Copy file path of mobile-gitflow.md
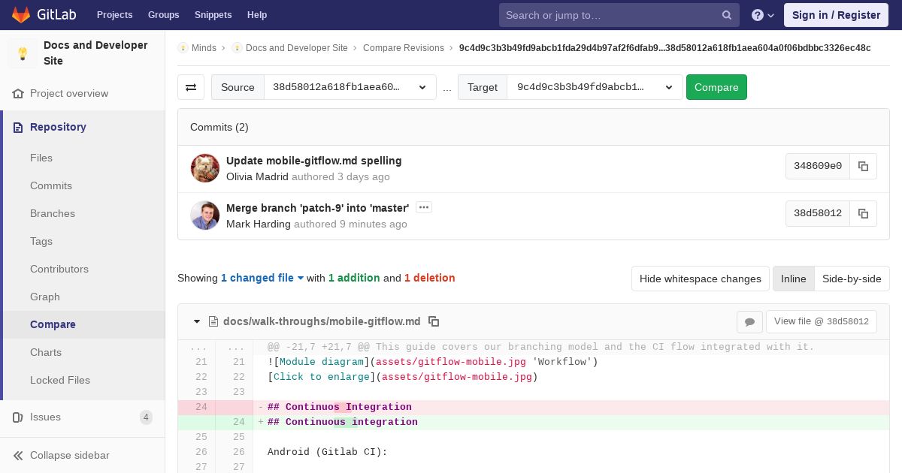 (434, 321)
